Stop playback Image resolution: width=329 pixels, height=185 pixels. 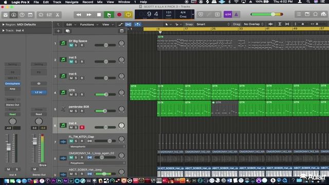point(99,15)
